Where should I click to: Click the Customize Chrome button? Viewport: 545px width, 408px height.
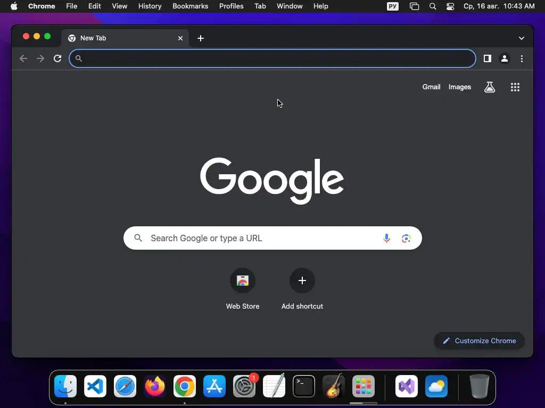[x=480, y=341]
